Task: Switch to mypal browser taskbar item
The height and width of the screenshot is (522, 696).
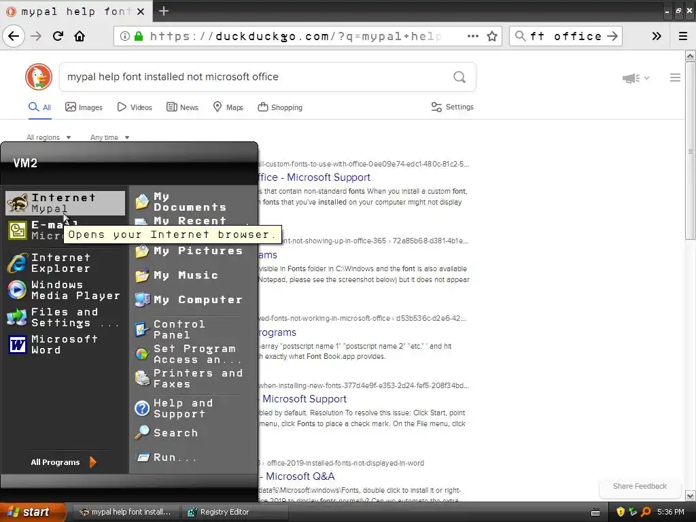Action: tap(126, 512)
